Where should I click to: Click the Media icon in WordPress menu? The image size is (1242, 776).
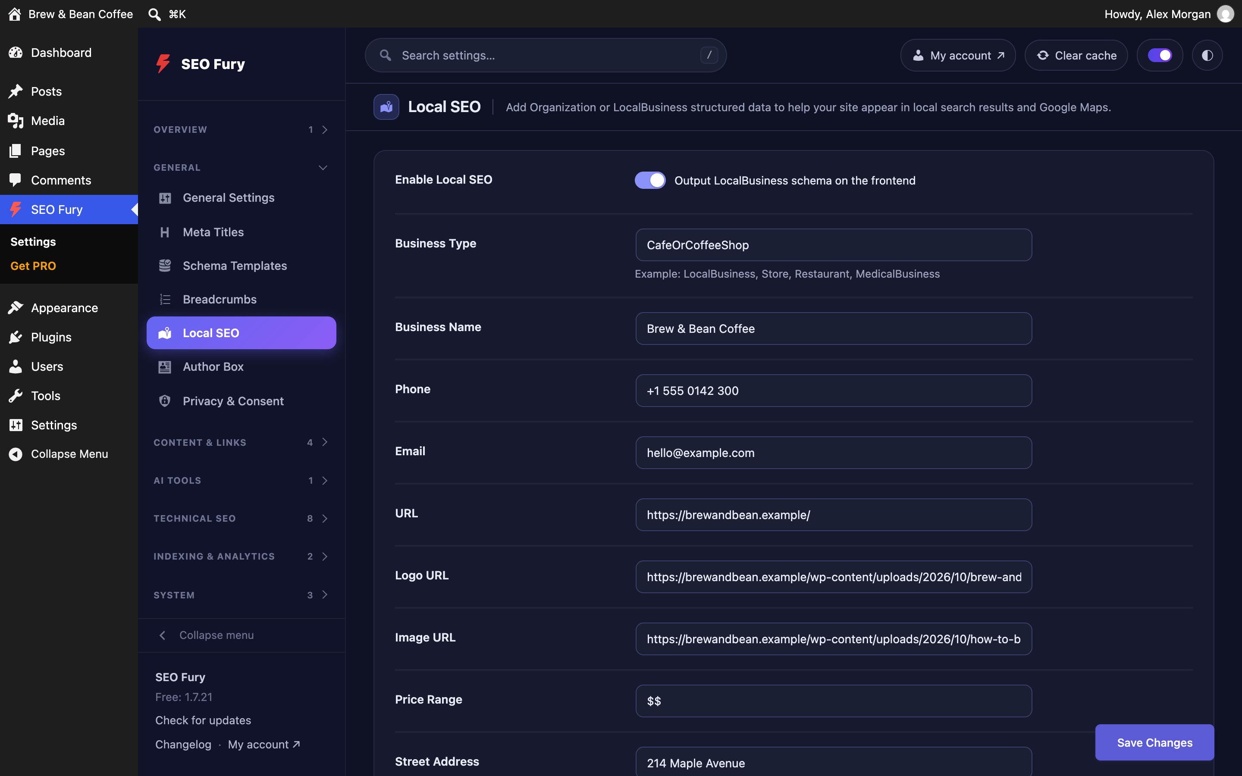click(16, 121)
